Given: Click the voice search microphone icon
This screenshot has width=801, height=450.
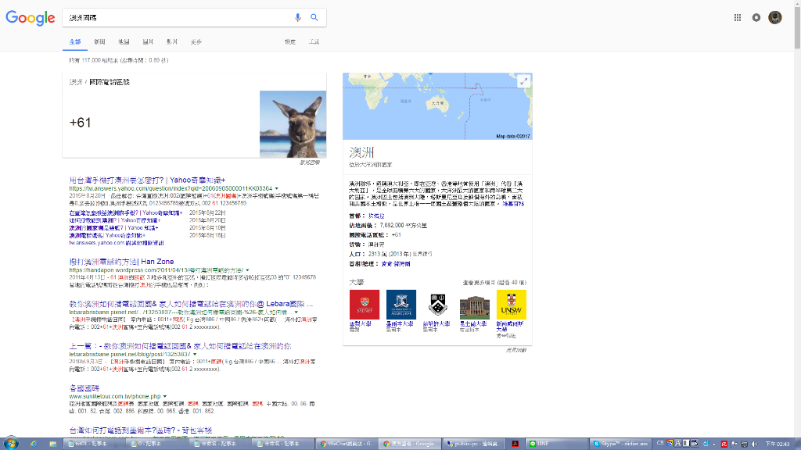Looking at the screenshot, I should (x=297, y=17).
